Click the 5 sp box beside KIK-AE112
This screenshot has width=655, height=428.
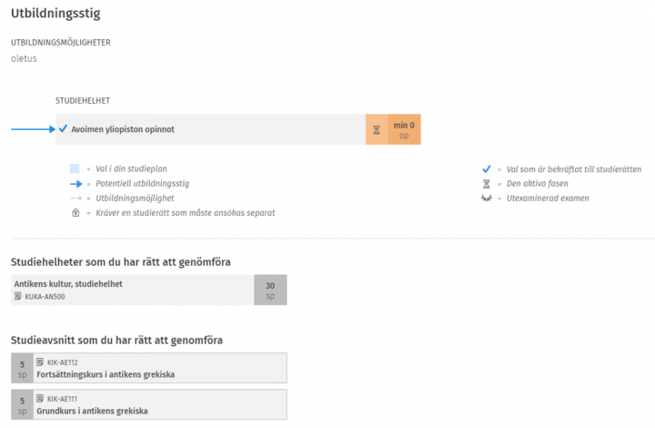coord(21,368)
